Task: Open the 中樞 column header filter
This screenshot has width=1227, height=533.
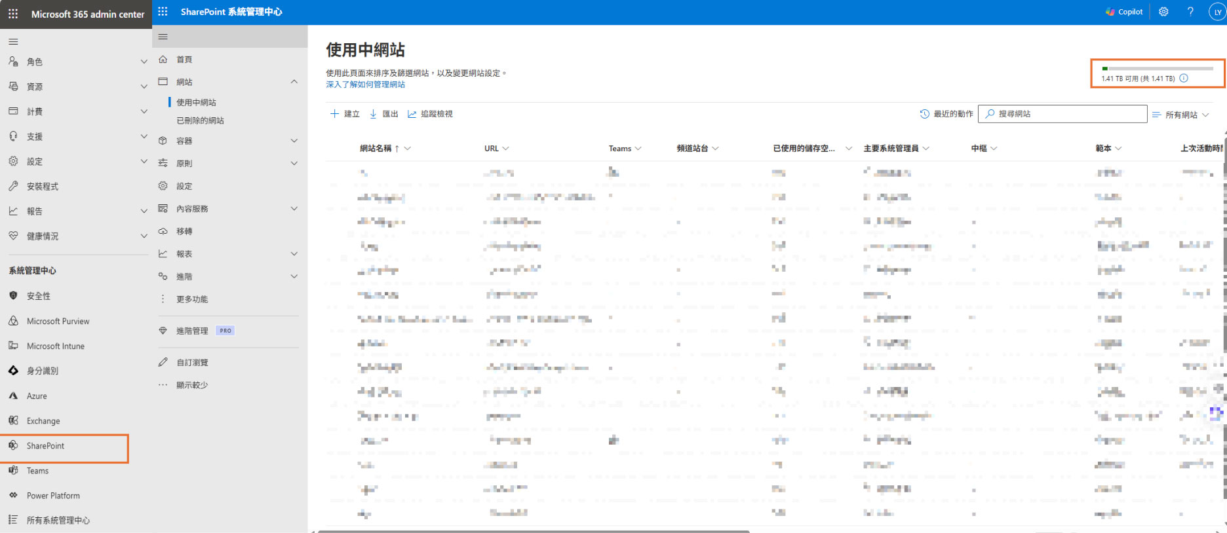Action: pos(994,149)
